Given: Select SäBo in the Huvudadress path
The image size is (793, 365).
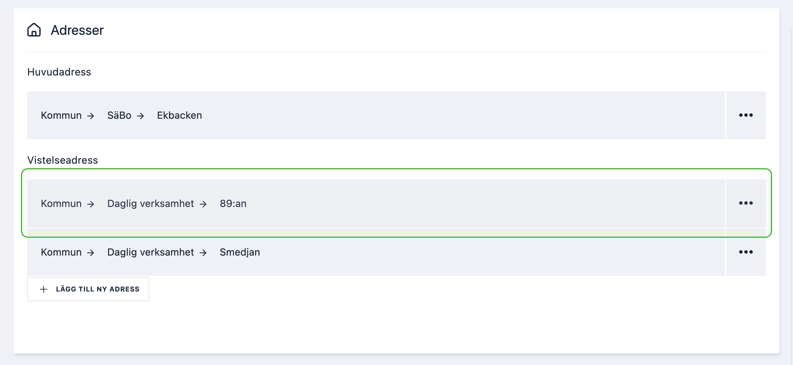Looking at the screenshot, I should pos(119,115).
